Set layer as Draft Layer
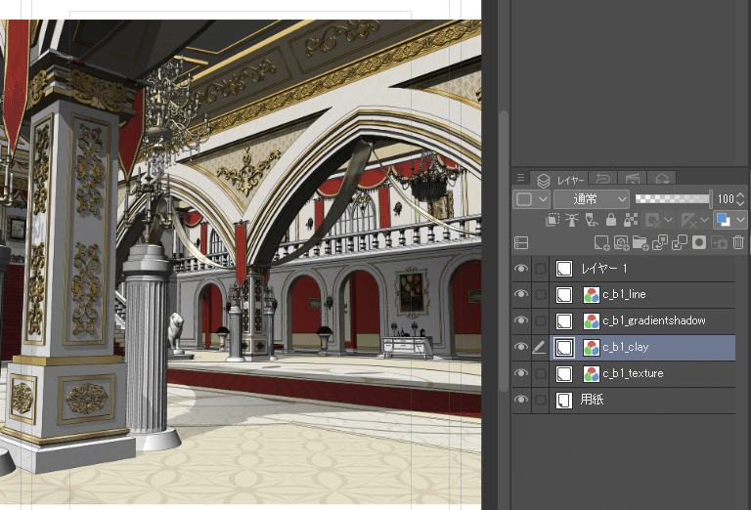751x510 pixels. tap(592, 220)
